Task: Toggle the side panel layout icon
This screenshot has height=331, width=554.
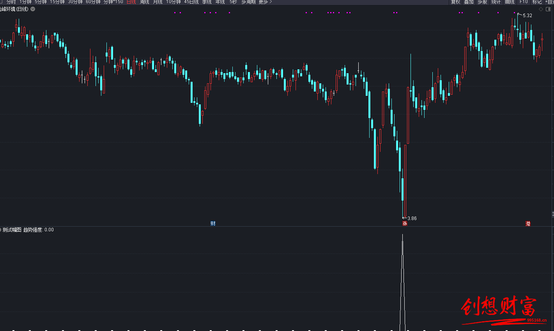Action: coord(548,9)
